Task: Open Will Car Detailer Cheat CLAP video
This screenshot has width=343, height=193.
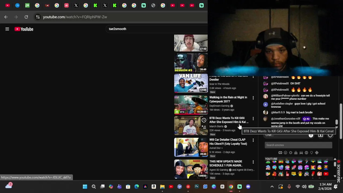Action: [228, 142]
